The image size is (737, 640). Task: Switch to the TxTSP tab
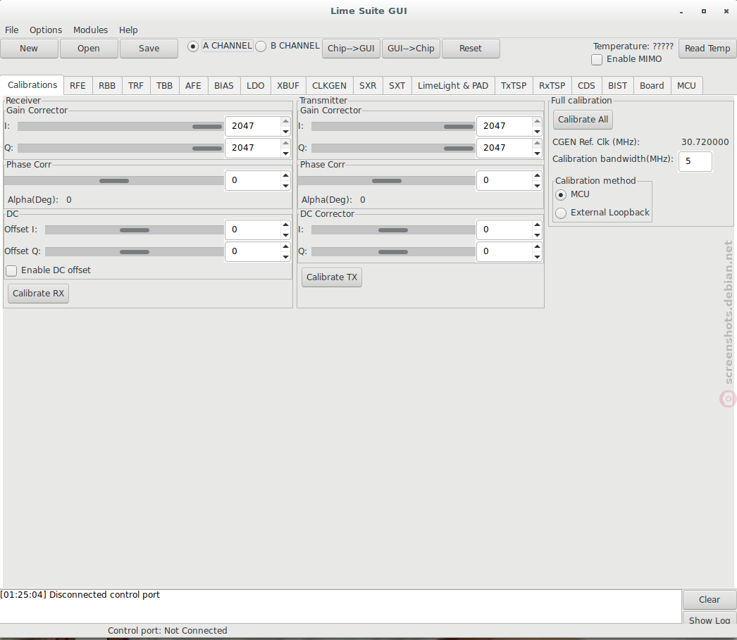(514, 85)
